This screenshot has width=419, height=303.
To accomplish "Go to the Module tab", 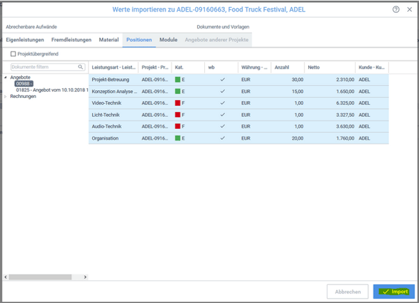I will [x=168, y=40].
